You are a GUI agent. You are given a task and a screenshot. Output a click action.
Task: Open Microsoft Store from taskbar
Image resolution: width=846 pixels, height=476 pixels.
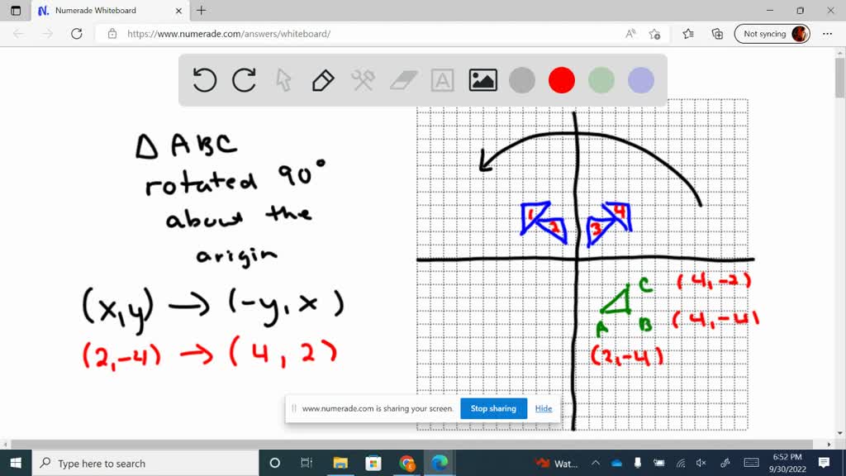coord(373,463)
